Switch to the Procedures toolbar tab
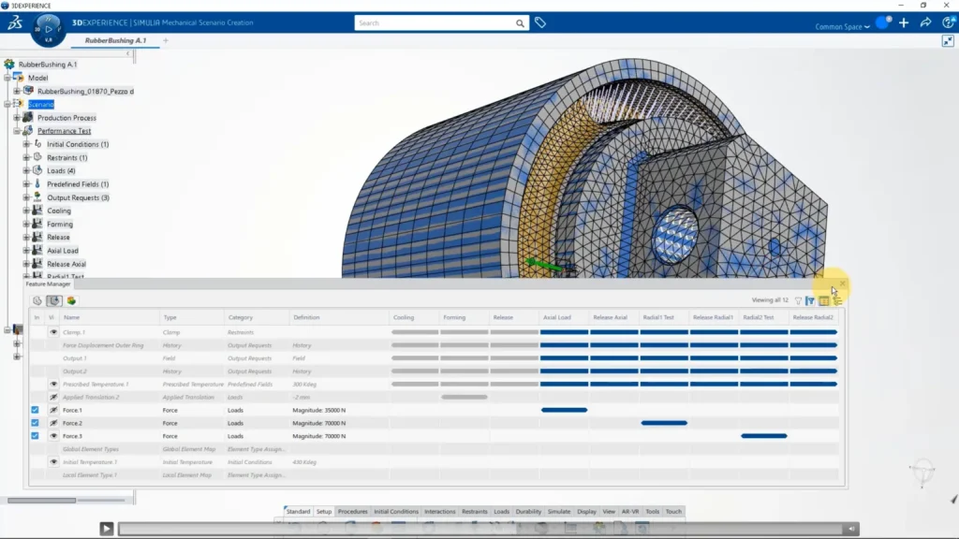Image resolution: width=959 pixels, height=539 pixels. point(353,512)
